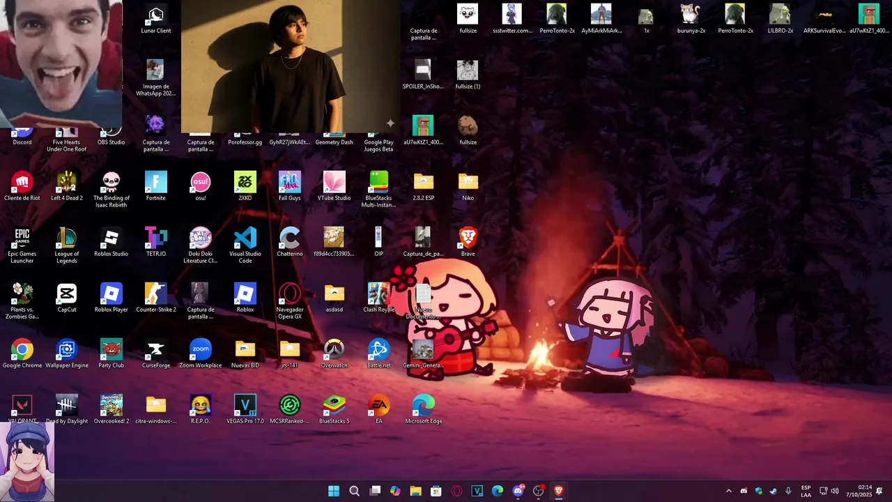Open the EA app desktop shortcut
Viewport: 892px width, 502px height.
(379, 410)
